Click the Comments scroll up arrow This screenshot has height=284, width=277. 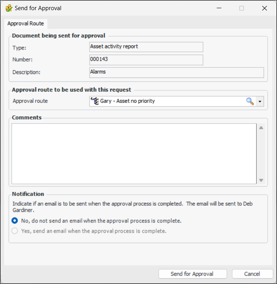pyautogui.click(x=261, y=128)
